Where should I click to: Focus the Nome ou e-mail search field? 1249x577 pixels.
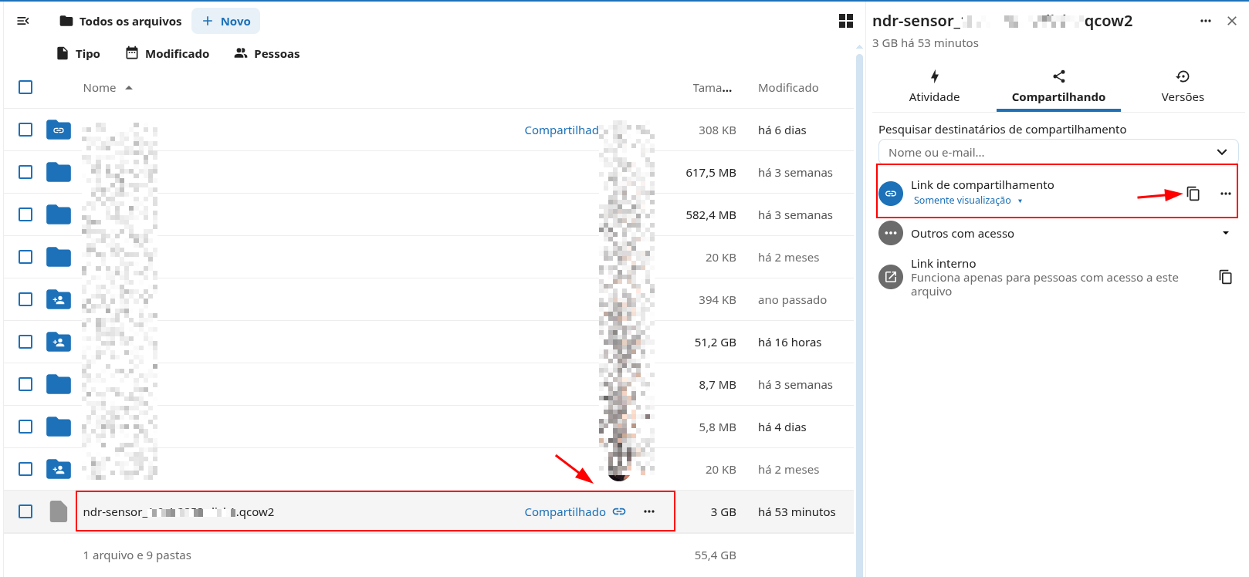pos(1042,152)
